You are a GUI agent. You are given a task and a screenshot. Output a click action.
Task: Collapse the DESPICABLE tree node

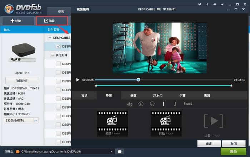(x=50, y=38)
